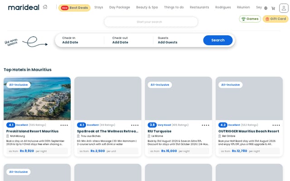Click the Trou aux Biches location icon
The image size is (290, 181).
click(x=78, y=136)
